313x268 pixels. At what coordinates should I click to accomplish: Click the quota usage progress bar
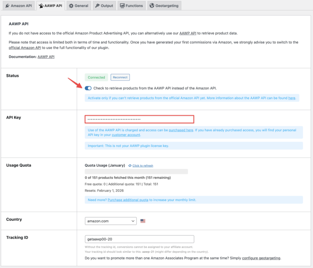click(136, 171)
